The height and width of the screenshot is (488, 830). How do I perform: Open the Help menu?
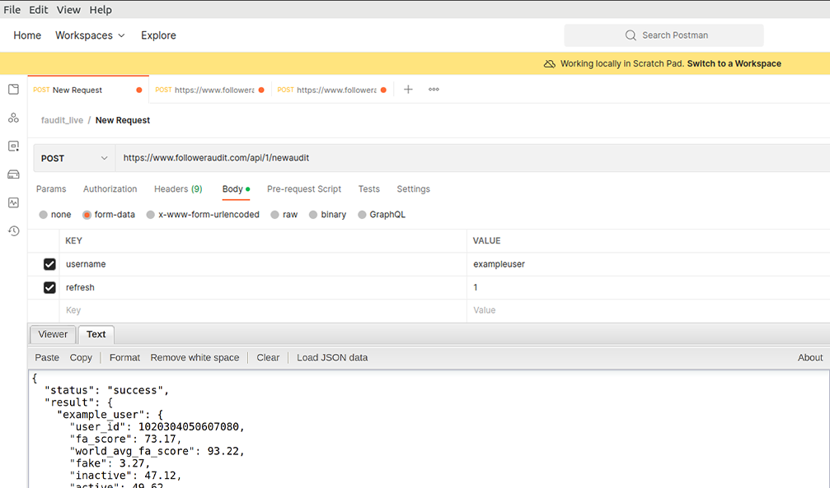(x=101, y=10)
